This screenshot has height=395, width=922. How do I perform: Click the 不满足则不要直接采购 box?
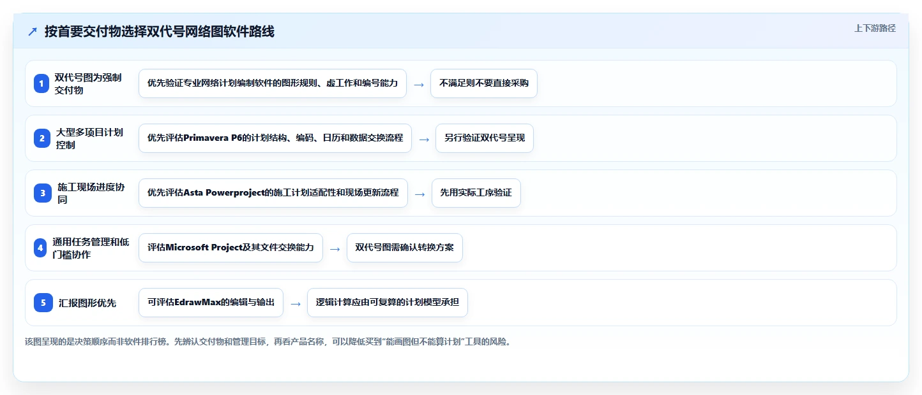pyautogui.click(x=484, y=83)
